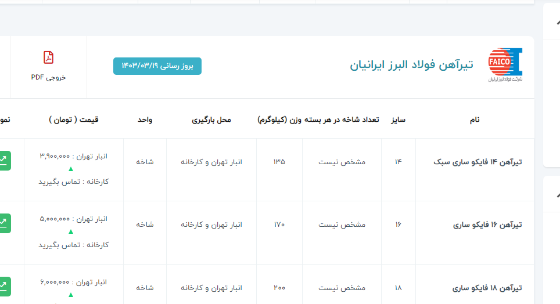Click green up arrow under 3,900,000 price
Image resolution: width=560 pixels, height=304 pixels.
tap(71, 169)
